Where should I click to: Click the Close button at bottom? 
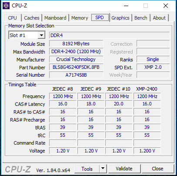click(x=157, y=169)
